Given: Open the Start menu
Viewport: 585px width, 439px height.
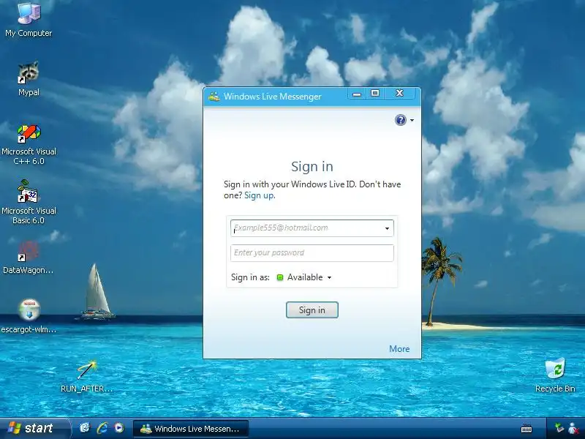Looking at the screenshot, I should [x=35, y=428].
